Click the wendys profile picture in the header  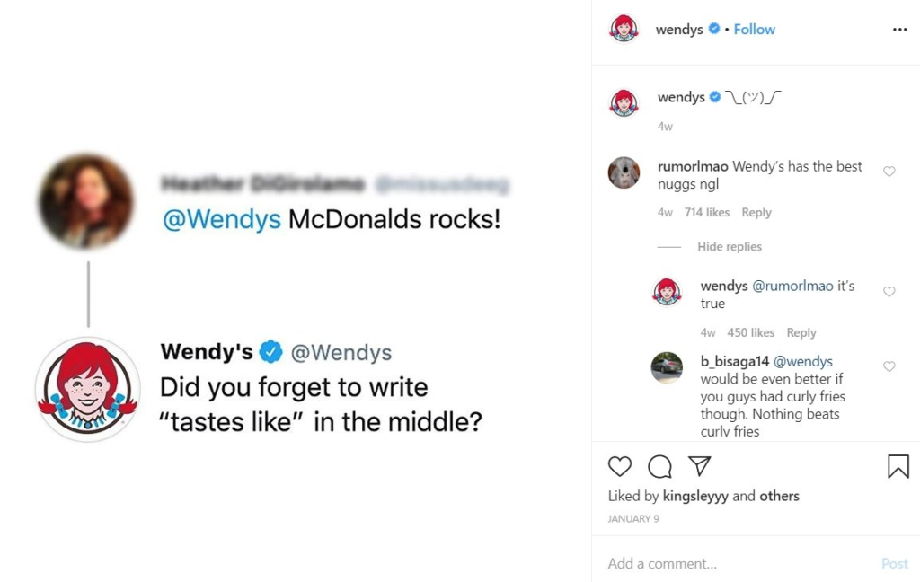tap(624, 29)
